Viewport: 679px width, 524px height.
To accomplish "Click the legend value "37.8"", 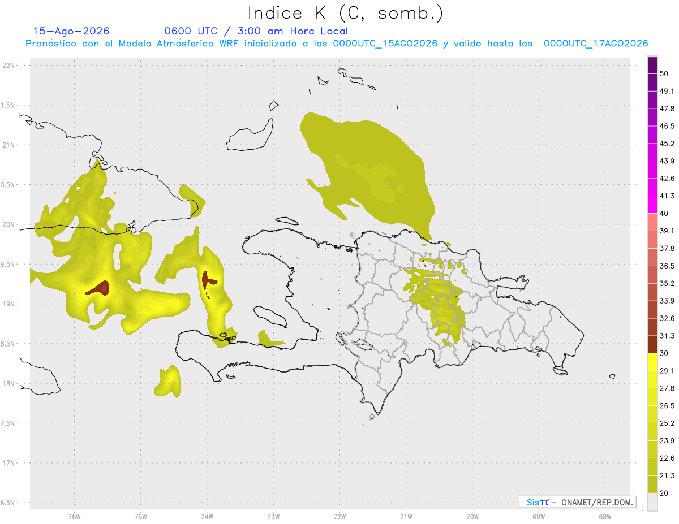I will pyautogui.click(x=667, y=248).
